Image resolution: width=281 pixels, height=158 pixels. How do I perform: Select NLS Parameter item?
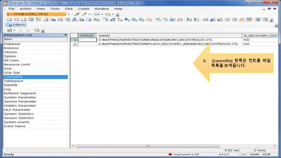point(36,110)
